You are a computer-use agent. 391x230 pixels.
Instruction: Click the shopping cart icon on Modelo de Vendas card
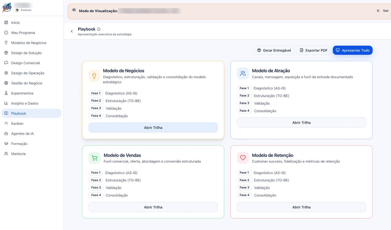click(x=94, y=158)
